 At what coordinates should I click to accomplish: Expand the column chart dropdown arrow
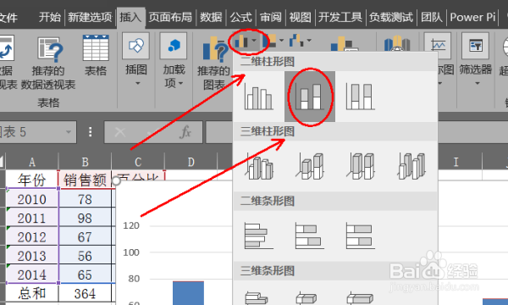pos(254,41)
